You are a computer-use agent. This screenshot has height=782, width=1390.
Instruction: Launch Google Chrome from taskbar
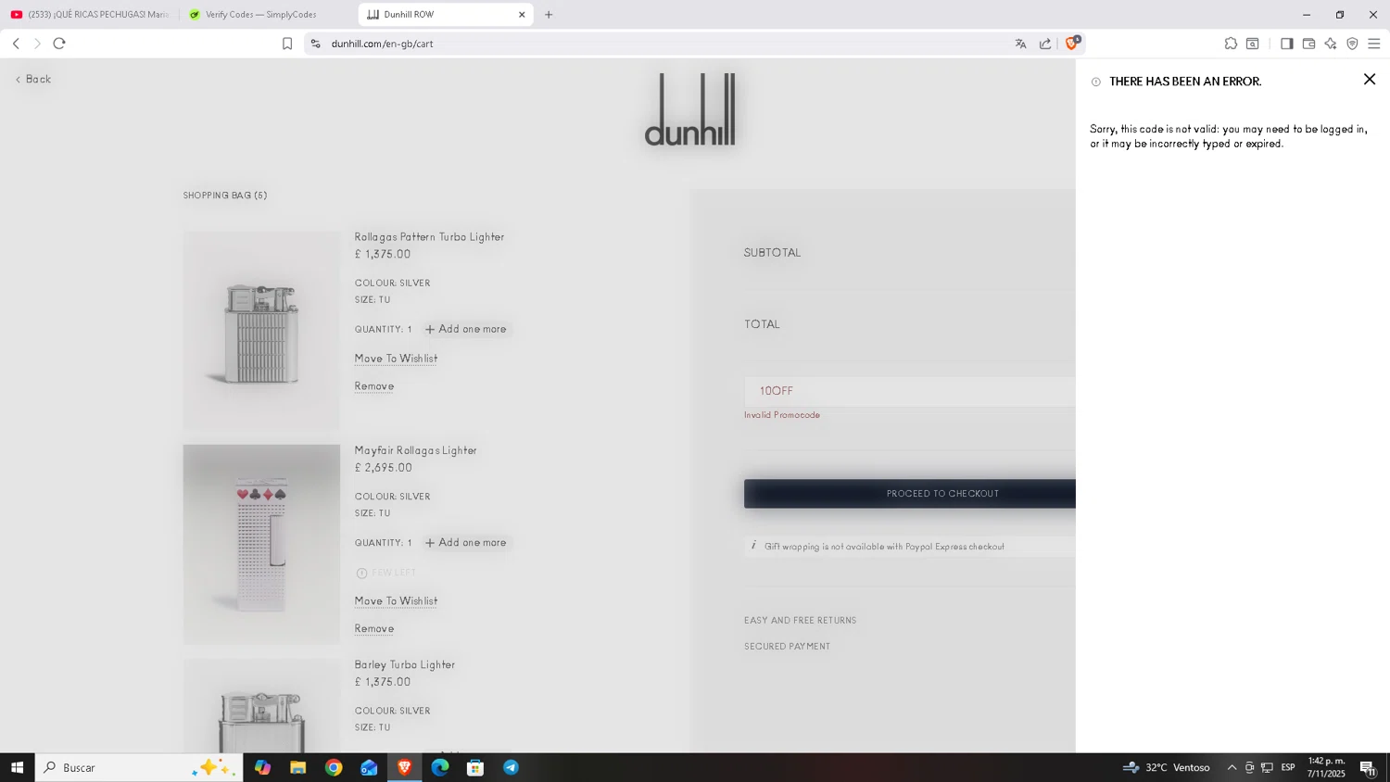(334, 767)
